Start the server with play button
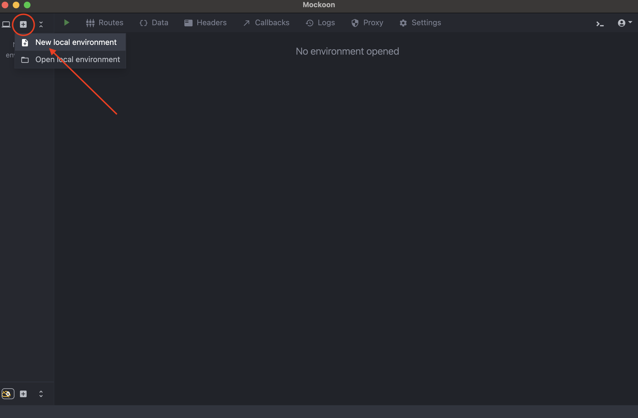The image size is (638, 418). pos(66,23)
